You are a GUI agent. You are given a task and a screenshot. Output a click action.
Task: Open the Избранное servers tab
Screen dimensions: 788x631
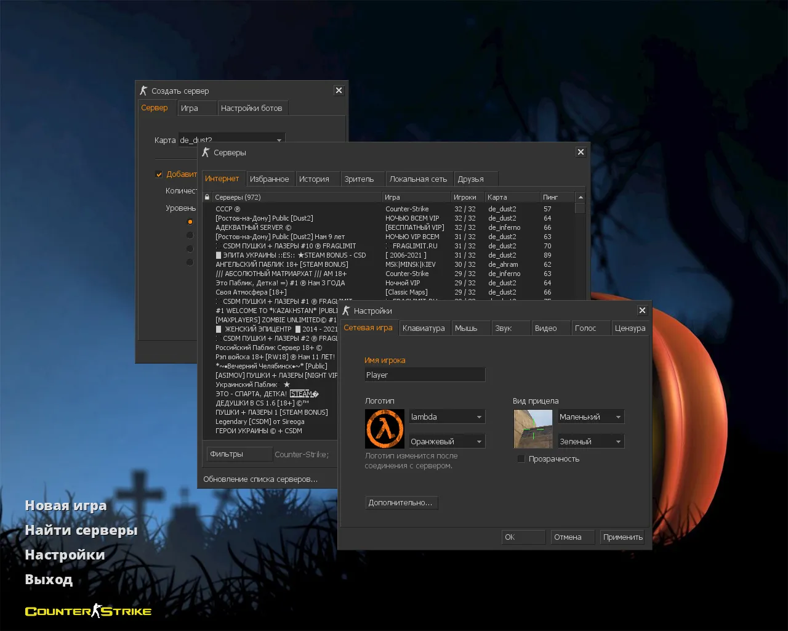click(x=269, y=179)
